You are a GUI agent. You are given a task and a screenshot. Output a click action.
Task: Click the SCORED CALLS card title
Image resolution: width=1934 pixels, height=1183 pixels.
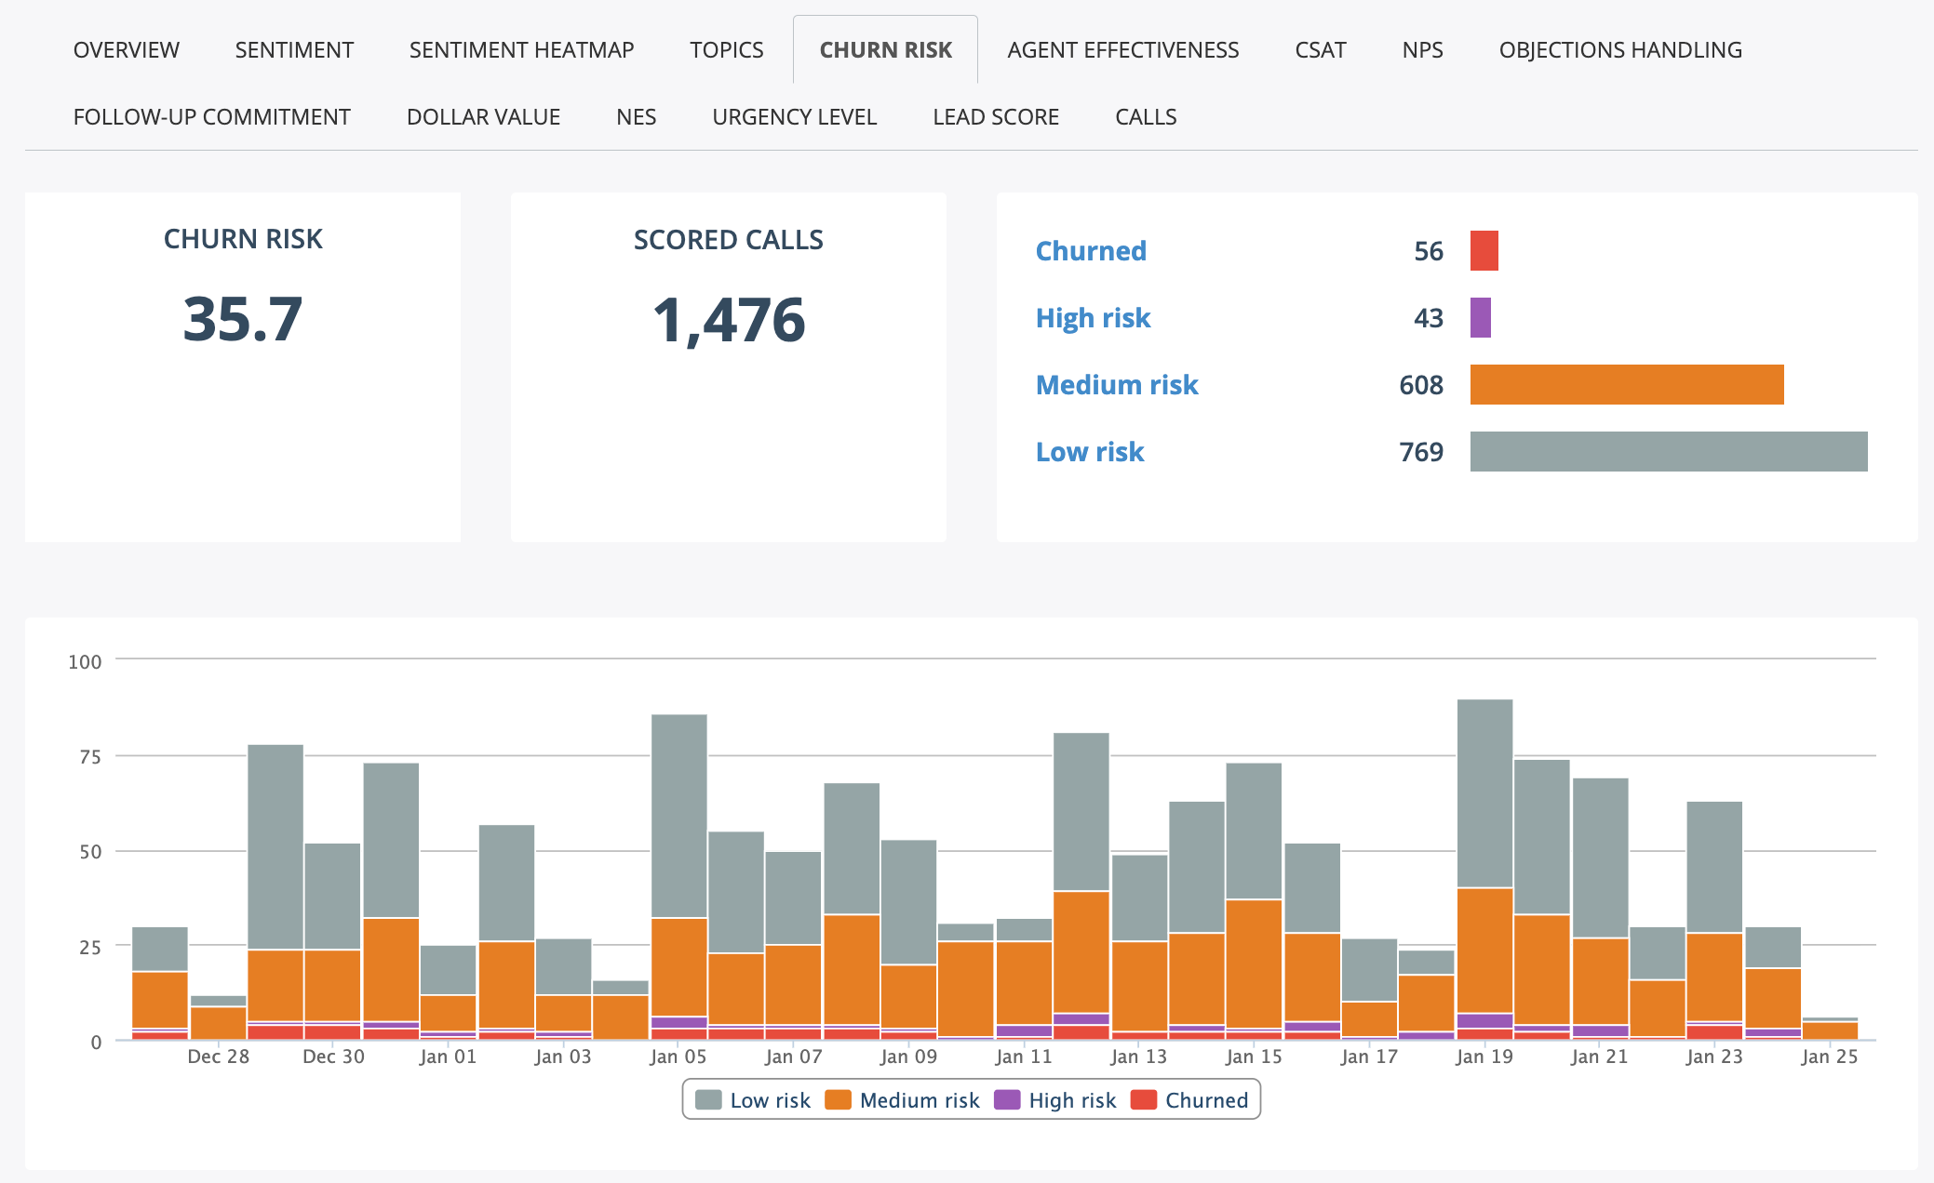(729, 240)
